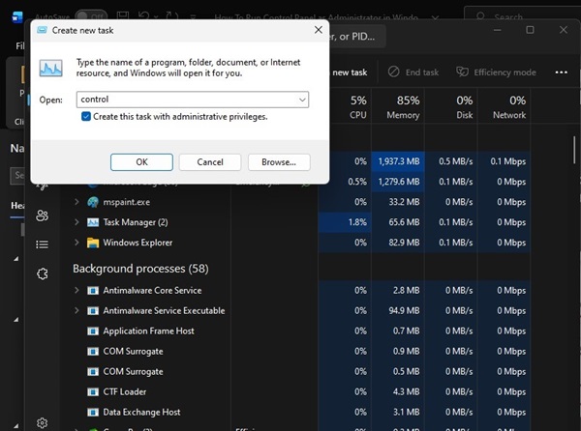Select the Task Manager process icon
581x431 pixels.
(93, 222)
